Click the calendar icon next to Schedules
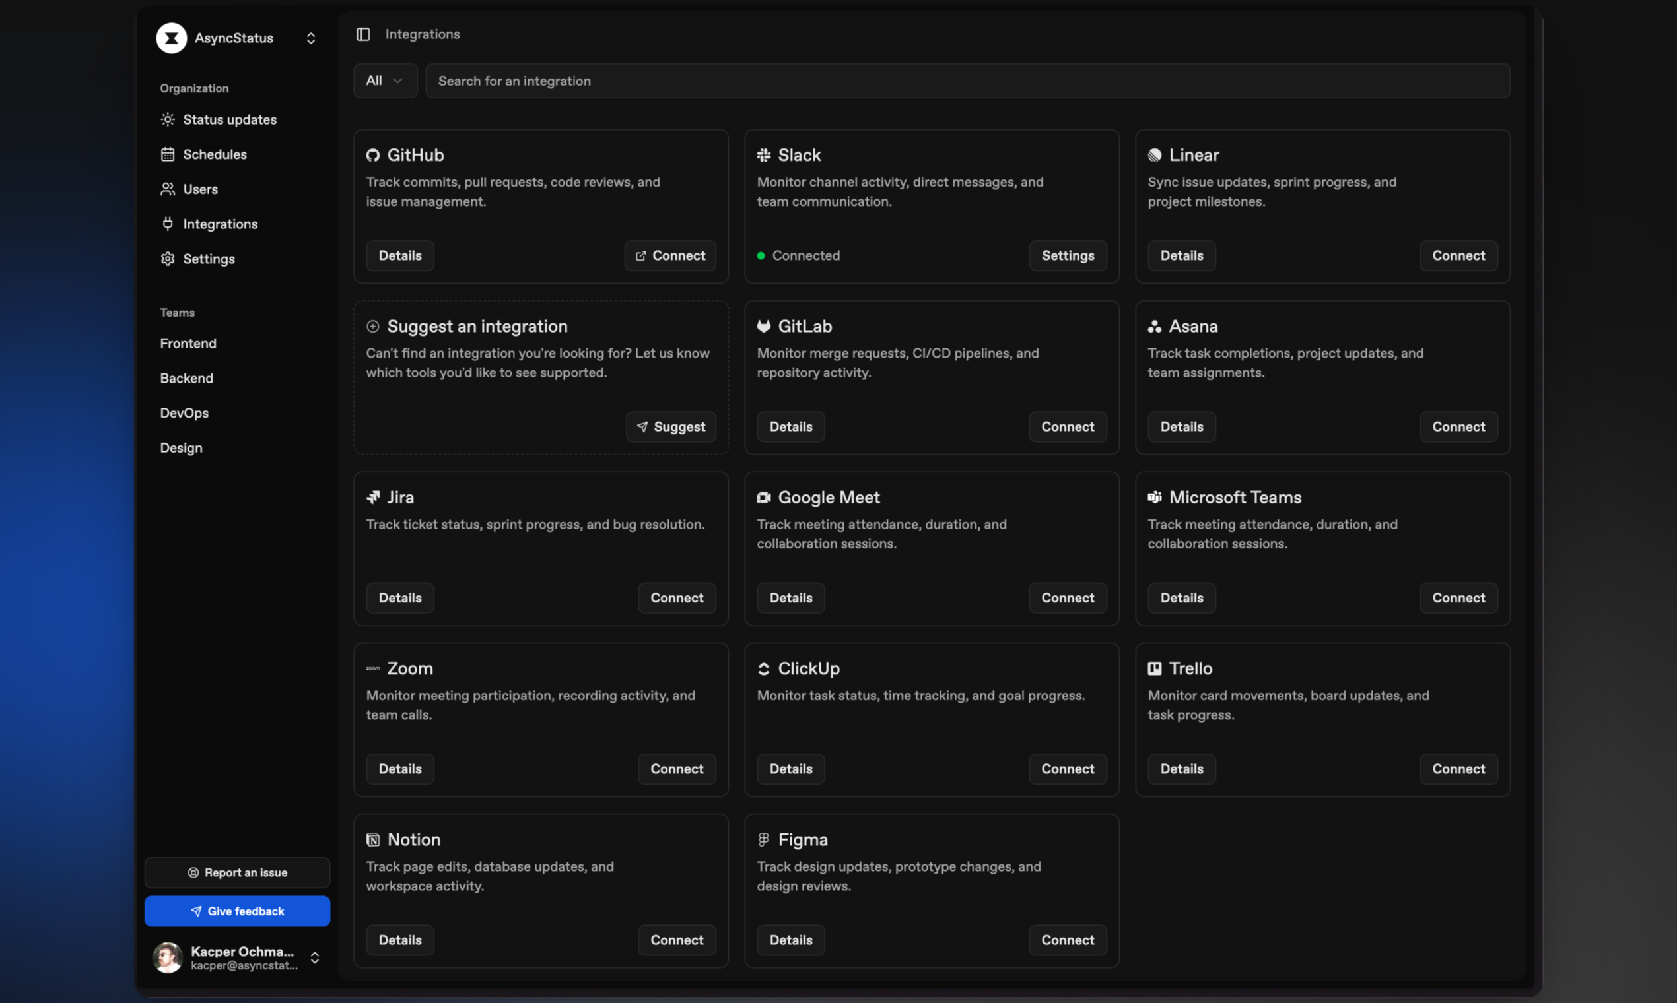1677x1003 pixels. point(168,154)
